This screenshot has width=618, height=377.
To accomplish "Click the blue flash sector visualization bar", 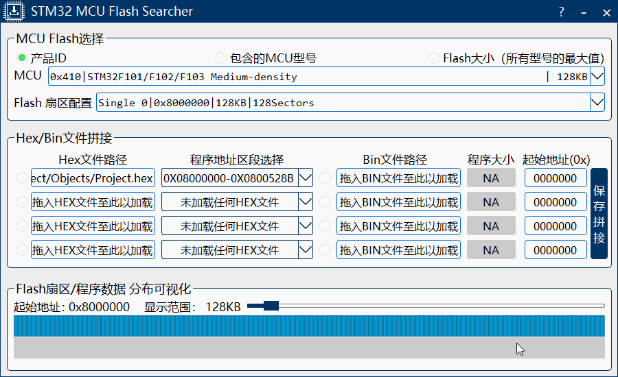I will point(309,326).
